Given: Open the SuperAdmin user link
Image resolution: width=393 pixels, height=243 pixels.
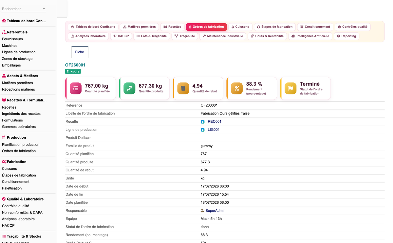Looking at the screenshot, I should [215, 211].
